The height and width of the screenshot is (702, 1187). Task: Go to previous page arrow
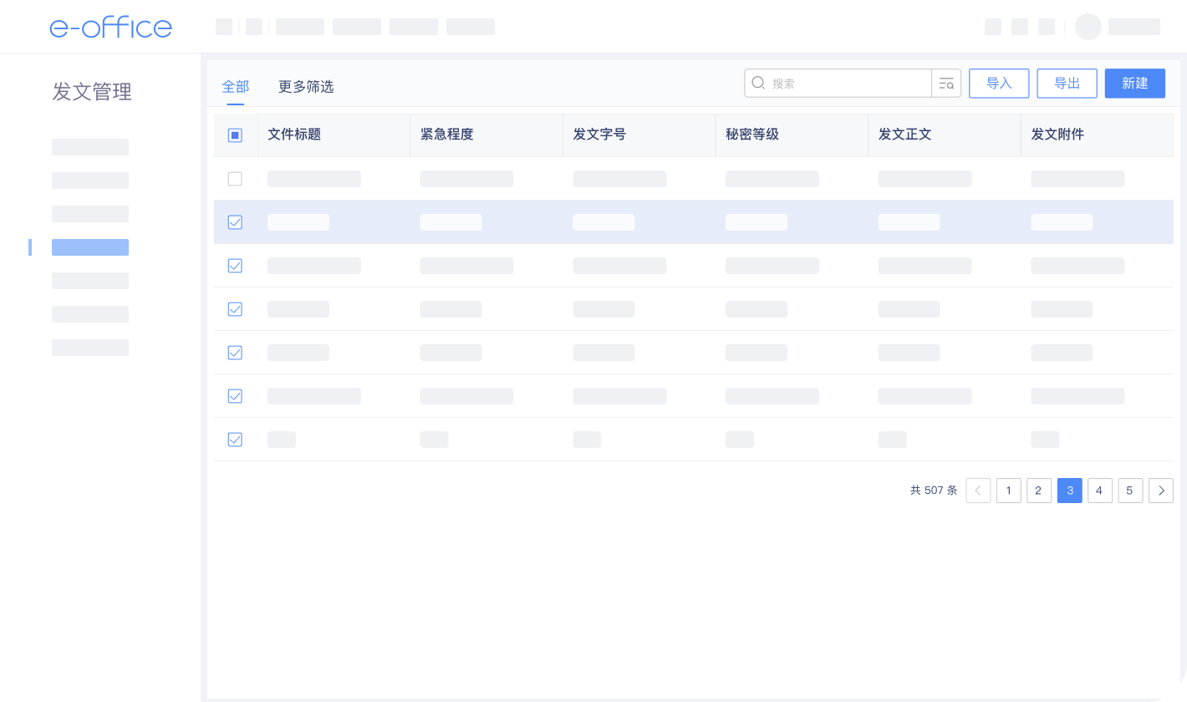(978, 491)
